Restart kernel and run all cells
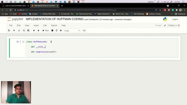This screenshot has height=105, width=187. coord(61,31)
